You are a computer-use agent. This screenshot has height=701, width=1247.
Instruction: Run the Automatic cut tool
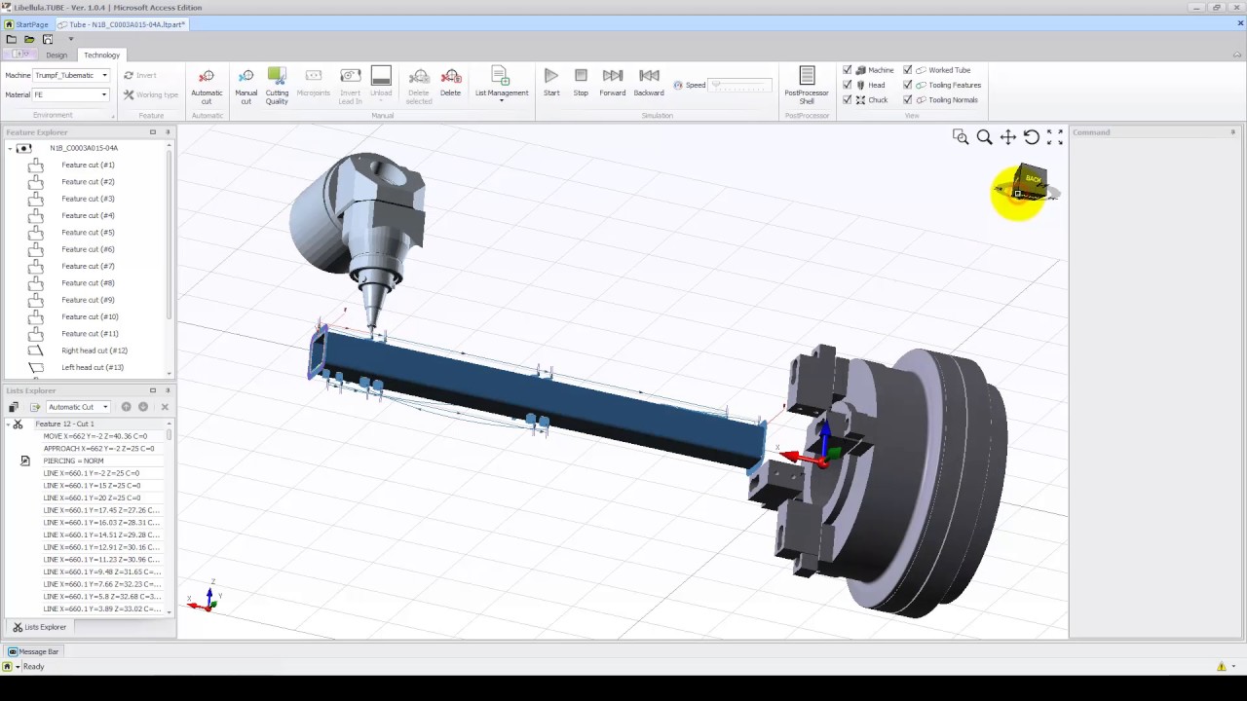click(x=207, y=86)
